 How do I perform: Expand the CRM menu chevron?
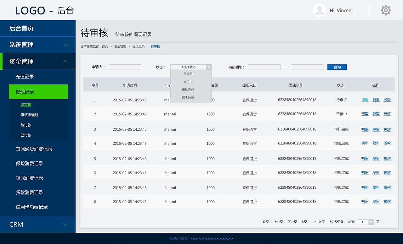[x=65, y=225]
